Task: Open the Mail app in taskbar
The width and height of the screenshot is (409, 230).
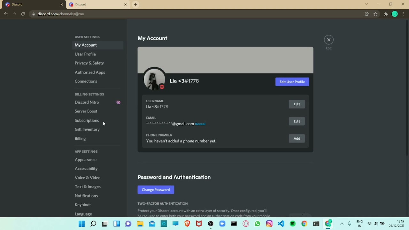Action: (152, 224)
